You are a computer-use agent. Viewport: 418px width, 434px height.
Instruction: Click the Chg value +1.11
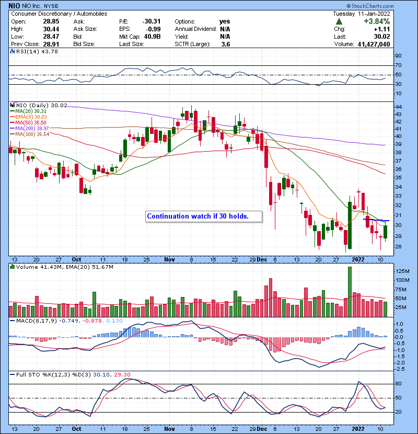[x=382, y=29]
